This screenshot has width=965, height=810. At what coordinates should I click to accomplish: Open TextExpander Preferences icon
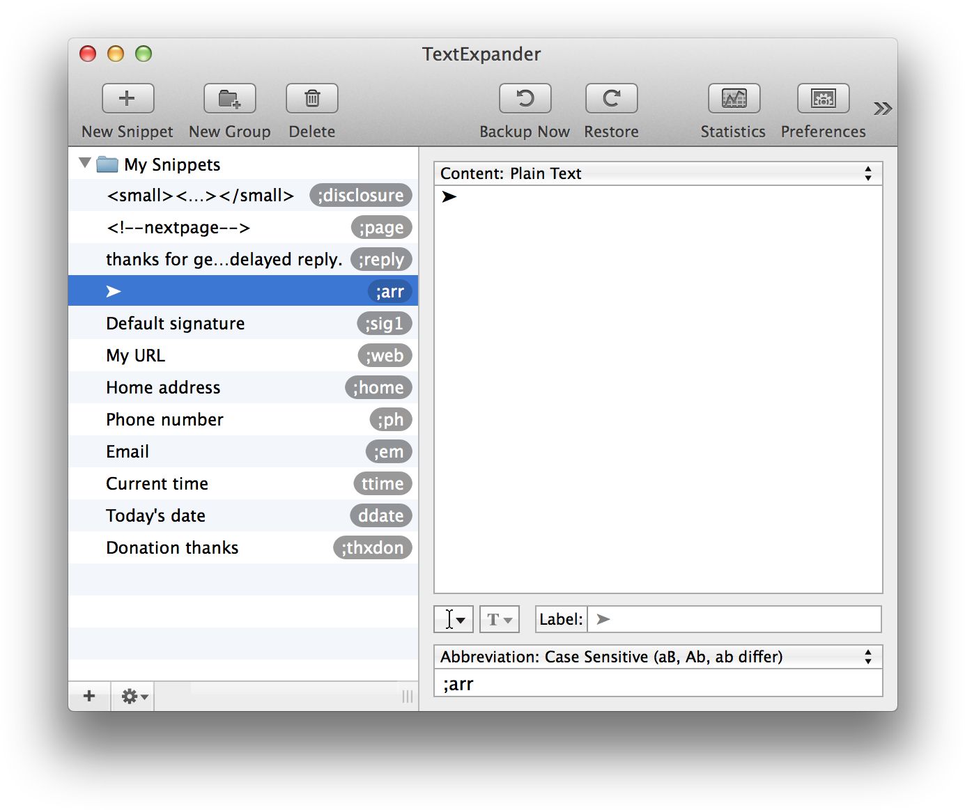coord(823,98)
